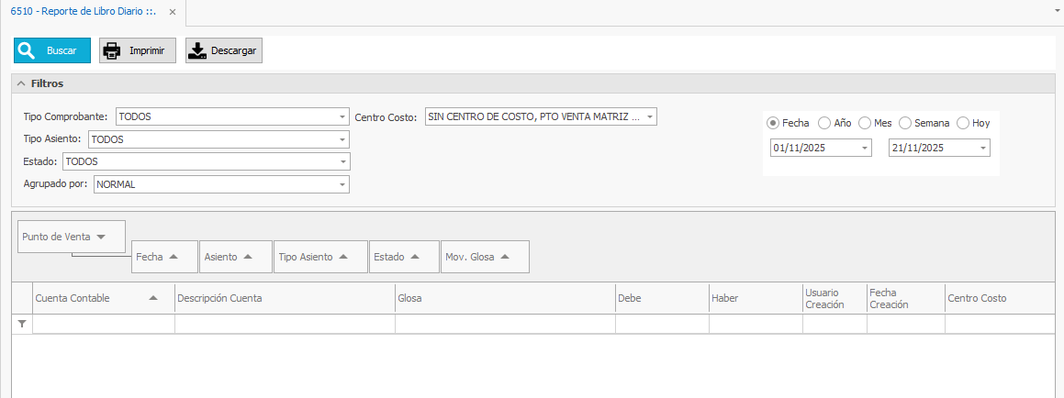Click sort arrow on Punto de Venta group

click(101, 237)
